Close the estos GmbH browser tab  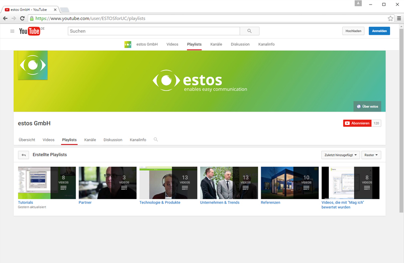tap(55, 10)
